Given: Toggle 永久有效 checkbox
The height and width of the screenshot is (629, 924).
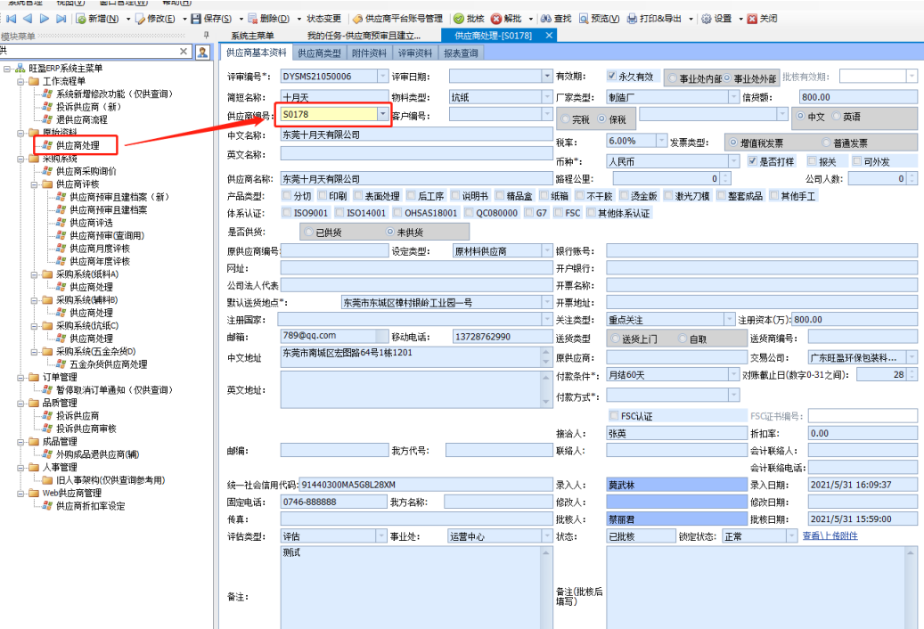Looking at the screenshot, I should click(611, 76).
